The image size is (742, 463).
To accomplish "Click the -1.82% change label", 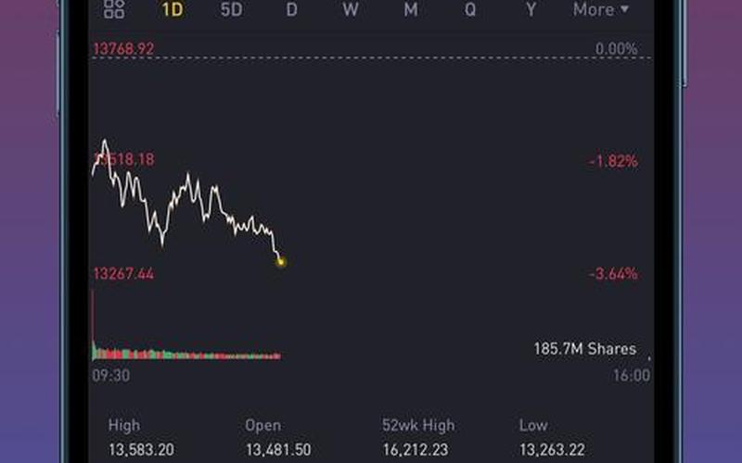I will (x=613, y=161).
